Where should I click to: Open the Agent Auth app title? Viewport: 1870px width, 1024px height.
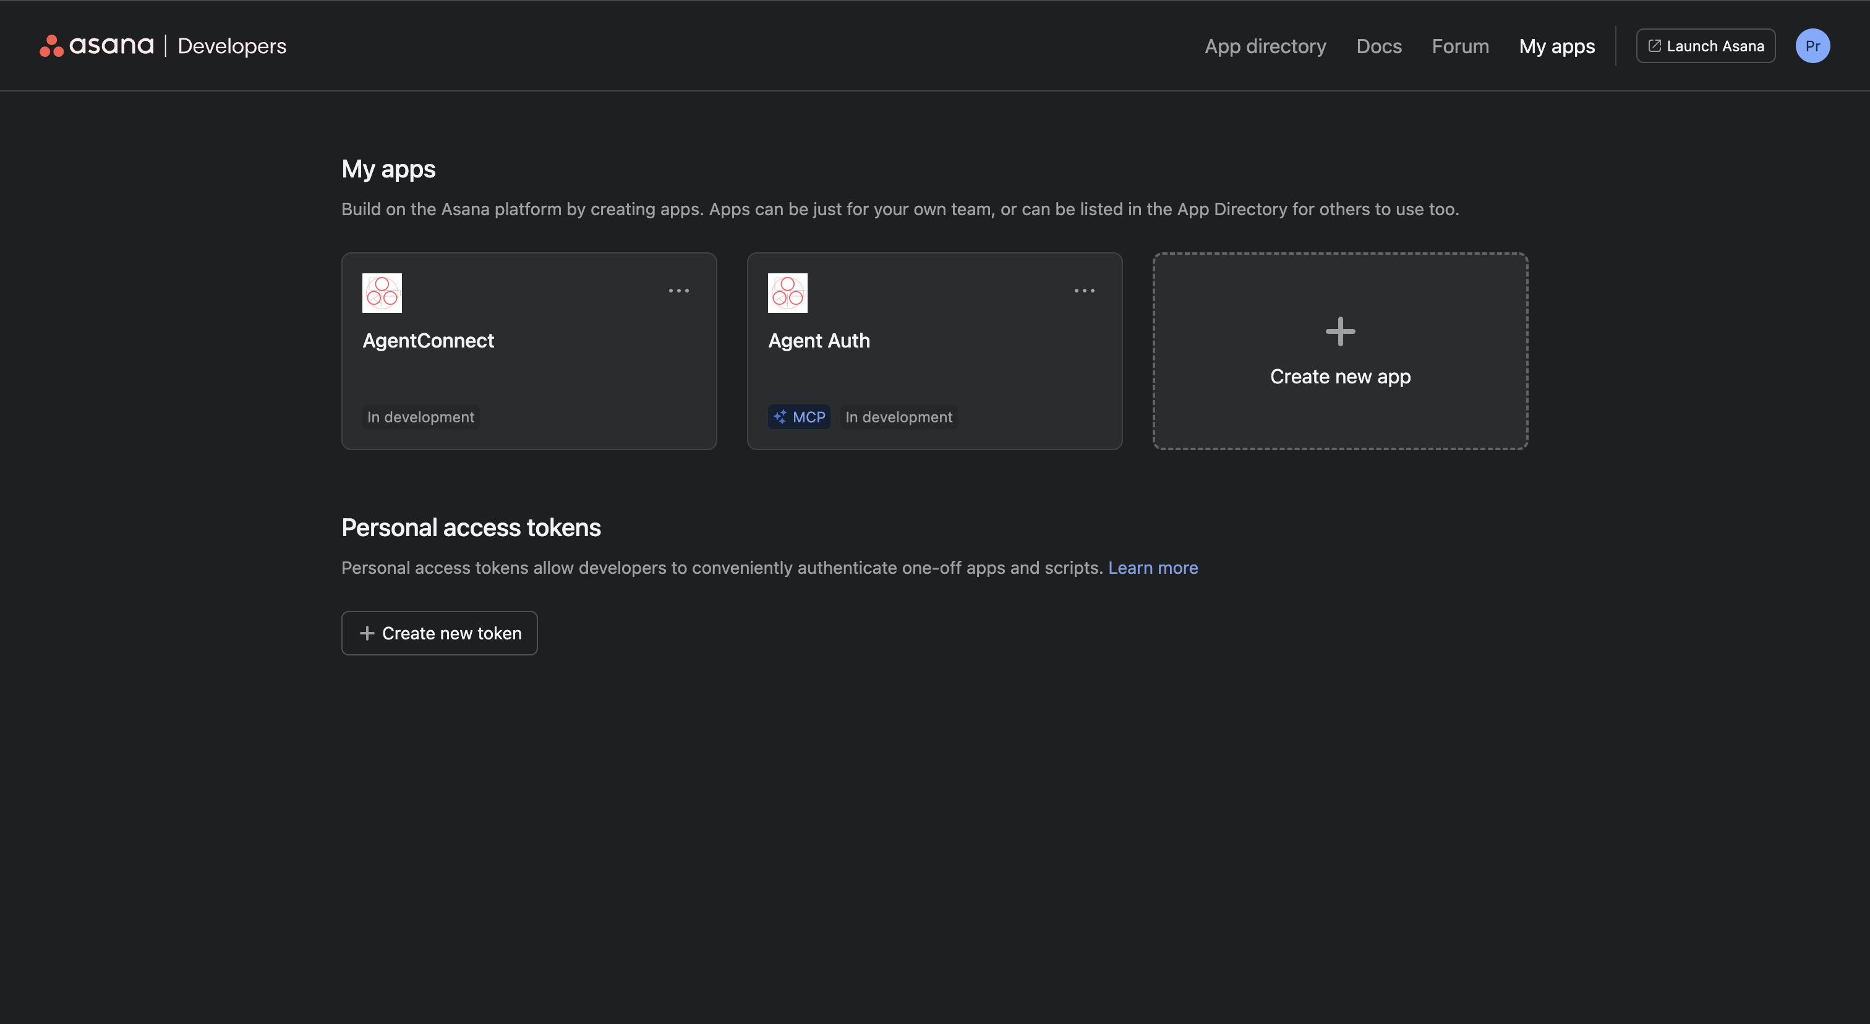tap(819, 340)
